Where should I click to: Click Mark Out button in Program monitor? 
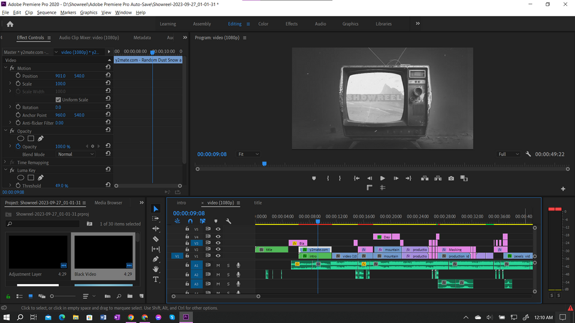click(340, 178)
